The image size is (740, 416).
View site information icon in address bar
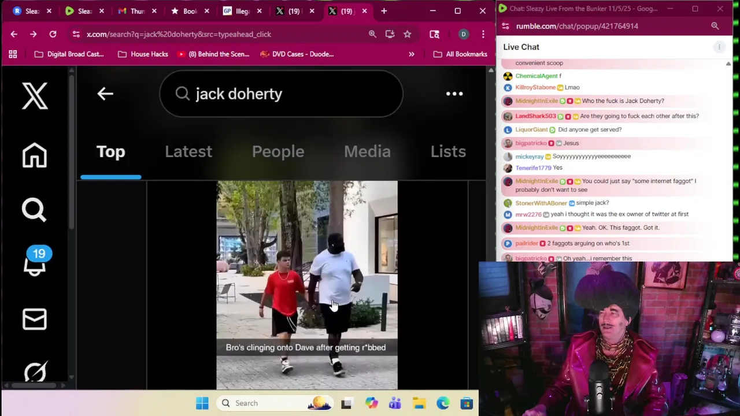click(76, 34)
